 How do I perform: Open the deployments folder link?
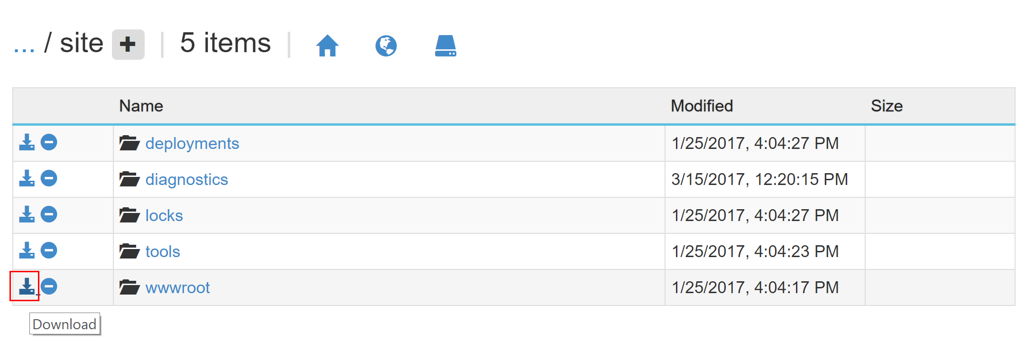point(192,143)
